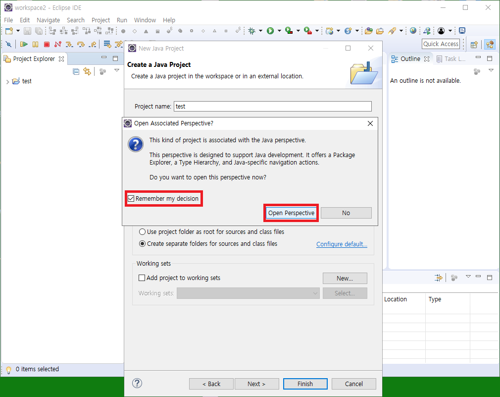
Task: Open the External Tools dropdown arrow
Action: [317, 31]
